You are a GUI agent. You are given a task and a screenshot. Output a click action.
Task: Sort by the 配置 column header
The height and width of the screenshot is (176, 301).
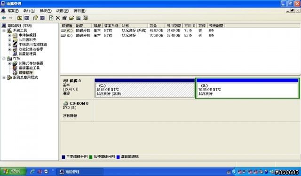[x=83, y=26]
